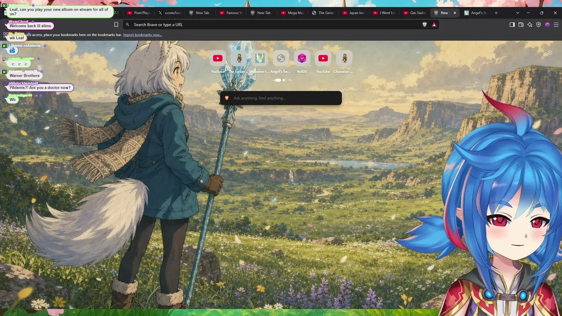Image resolution: width=562 pixels, height=316 pixels.
Task: Close the active New Tab
Action: pos(454,13)
